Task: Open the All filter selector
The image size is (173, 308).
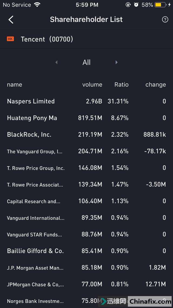Action: [86, 62]
